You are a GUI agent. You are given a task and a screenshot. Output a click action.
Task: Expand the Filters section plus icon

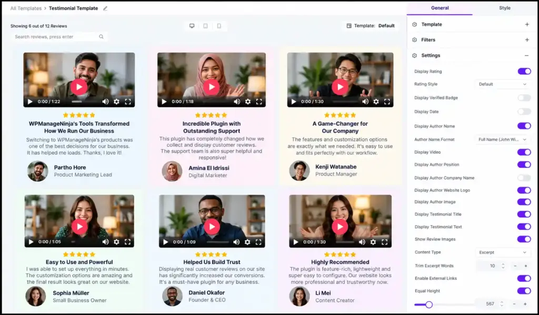[527, 40]
